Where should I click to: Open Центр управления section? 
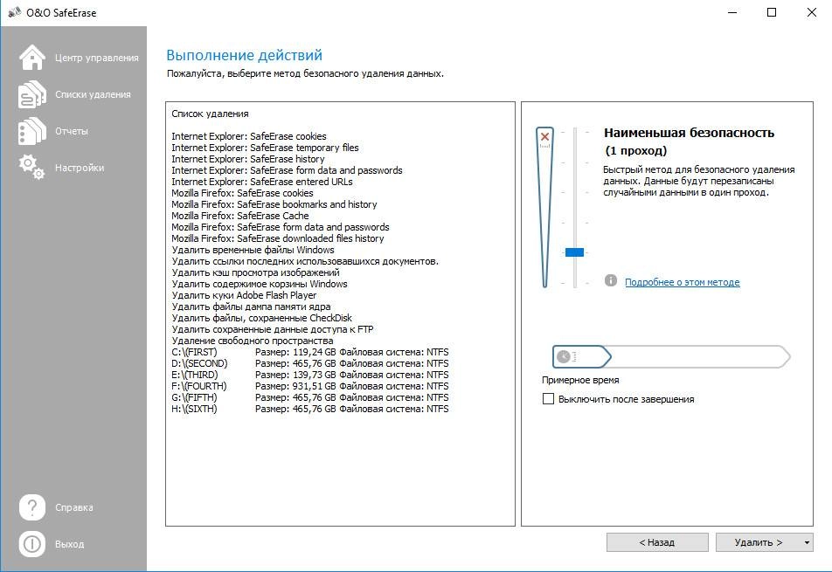click(96, 58)
